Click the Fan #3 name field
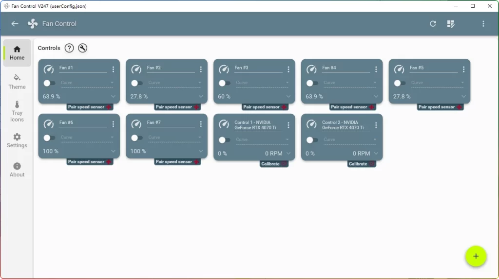Viewport: 499px width, 279px height. click(258, 68)
